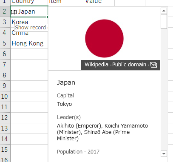Click the map data type icon beside Japan

(x=14, y=12)
